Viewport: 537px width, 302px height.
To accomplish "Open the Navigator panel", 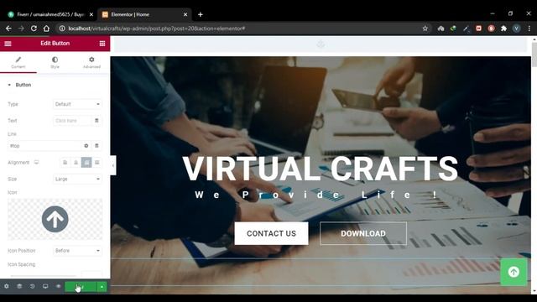I will pos(19,286).
